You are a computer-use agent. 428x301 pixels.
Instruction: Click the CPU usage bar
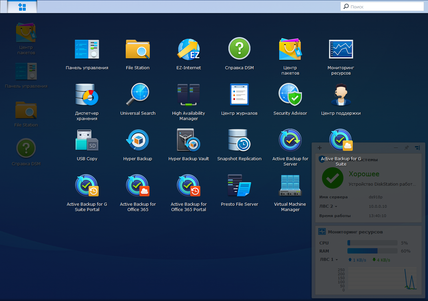[x=372, y=243]
